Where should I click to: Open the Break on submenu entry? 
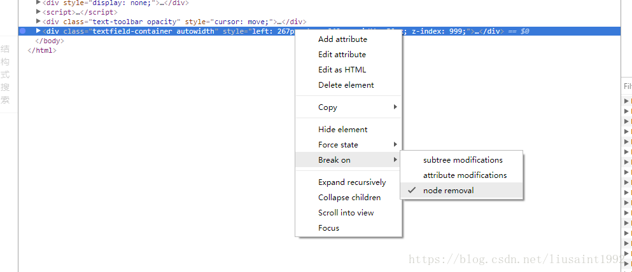tap(349, 160)
